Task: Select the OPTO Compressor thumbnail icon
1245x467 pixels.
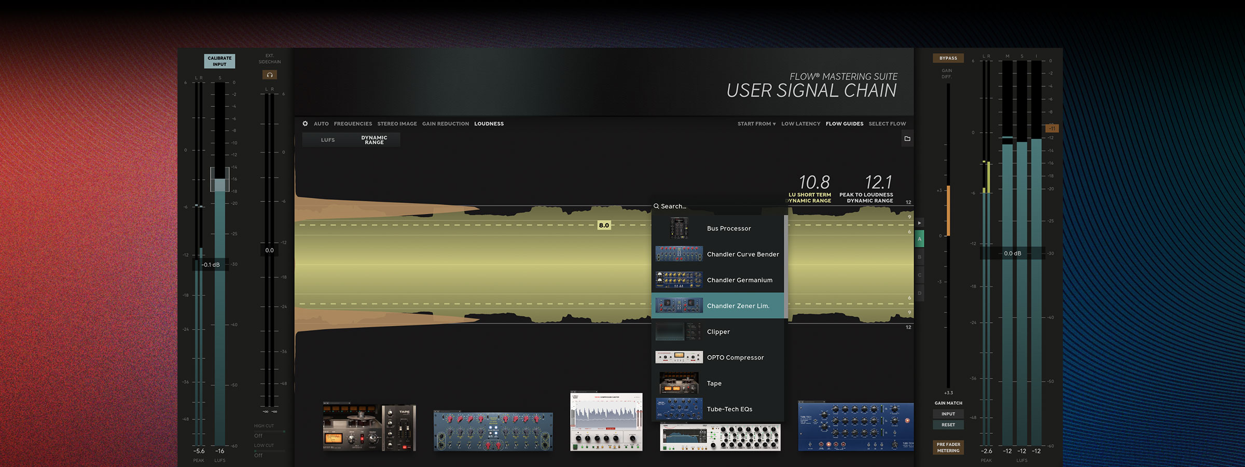Action: click(679, 358)
